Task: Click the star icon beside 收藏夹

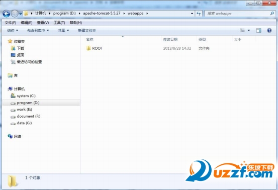Action: coord(10,41)
